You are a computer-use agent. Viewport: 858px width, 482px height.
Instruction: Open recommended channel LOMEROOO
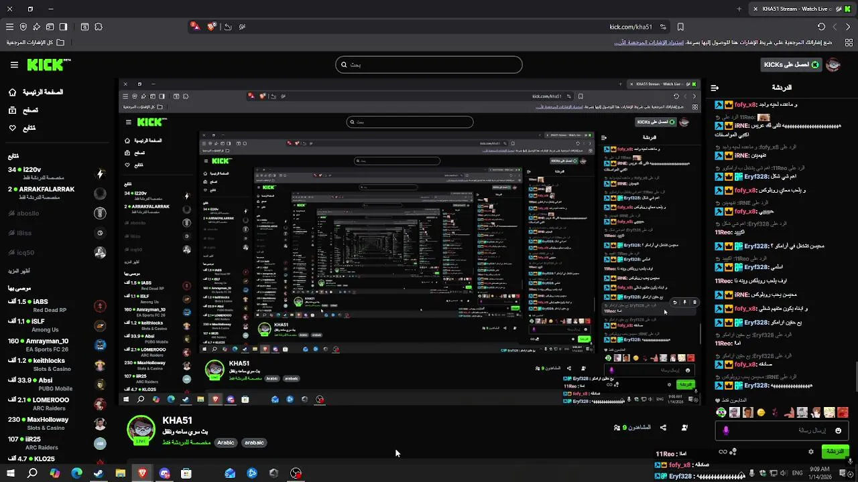(x=56, y=404)
